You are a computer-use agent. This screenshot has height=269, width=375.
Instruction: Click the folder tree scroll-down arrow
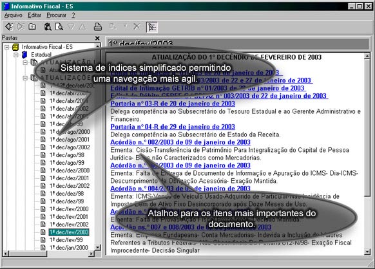click(x=97, y=247)
